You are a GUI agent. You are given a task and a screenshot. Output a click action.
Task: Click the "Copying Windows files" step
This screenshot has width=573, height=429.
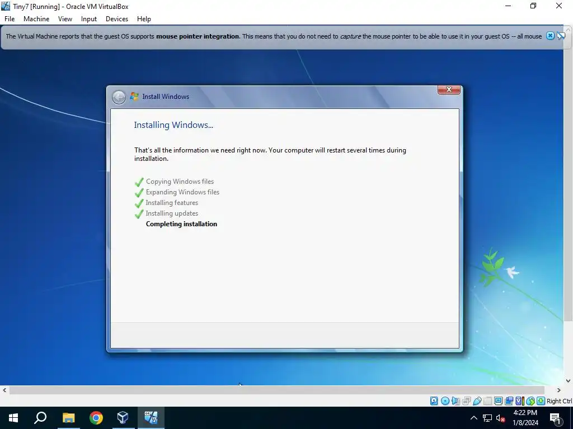click(x=180, y=182)
